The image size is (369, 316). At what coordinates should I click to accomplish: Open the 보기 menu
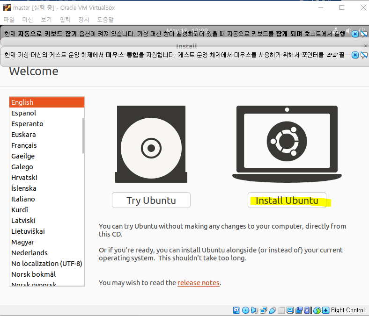click(46, 20)
